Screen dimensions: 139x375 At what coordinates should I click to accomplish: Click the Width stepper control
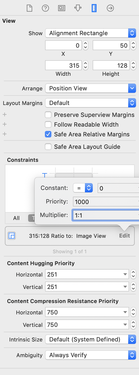(x=85, y=65)
